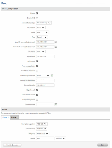Disable Allow WebUI access
112x148 pixels.
point(37,95)
